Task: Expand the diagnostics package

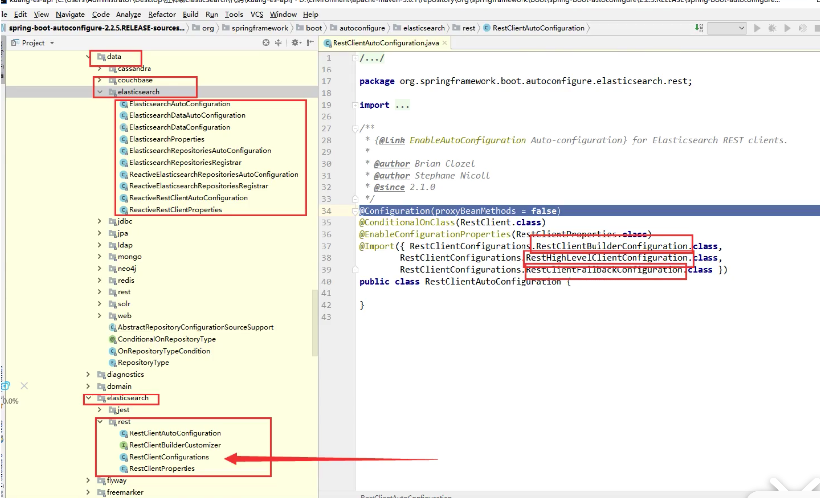Action: pos(88,375)
